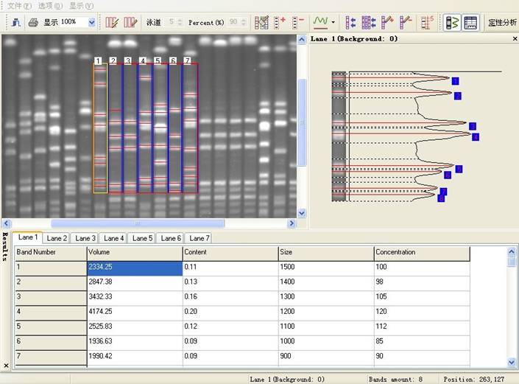Select row header for band 6
The image size is (519, 384).
(51, 342)
